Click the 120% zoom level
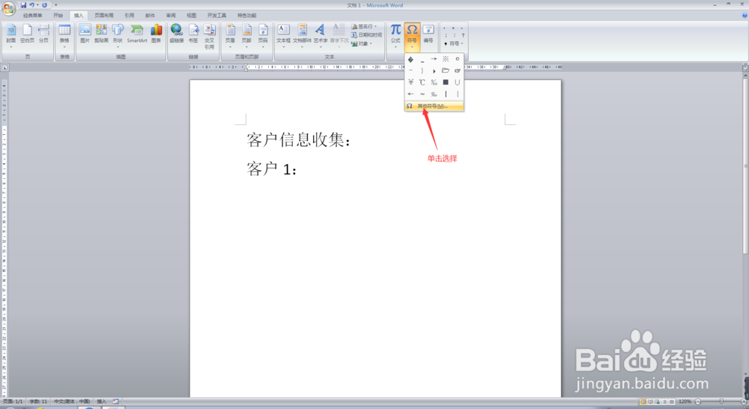 [685, 402]
